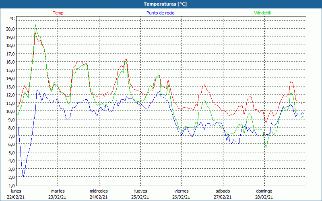Image resolution: width=322 pixels, height=201 pixels.
Task: Click the 7,0 value on the y-axis
Action: tap(11, 136)
